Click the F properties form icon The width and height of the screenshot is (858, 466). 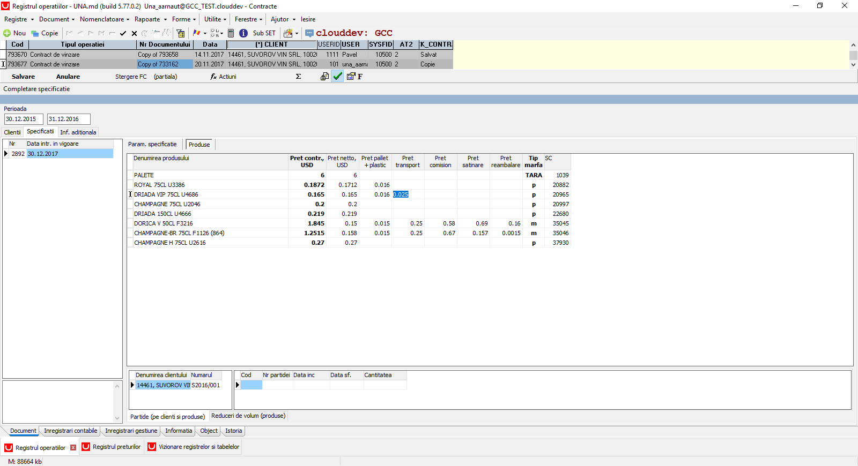354,77
